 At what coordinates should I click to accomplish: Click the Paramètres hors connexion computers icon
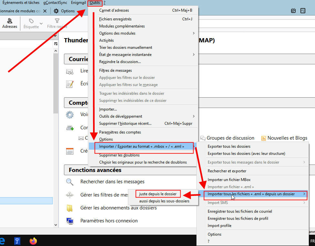click(x=70, y=221)
